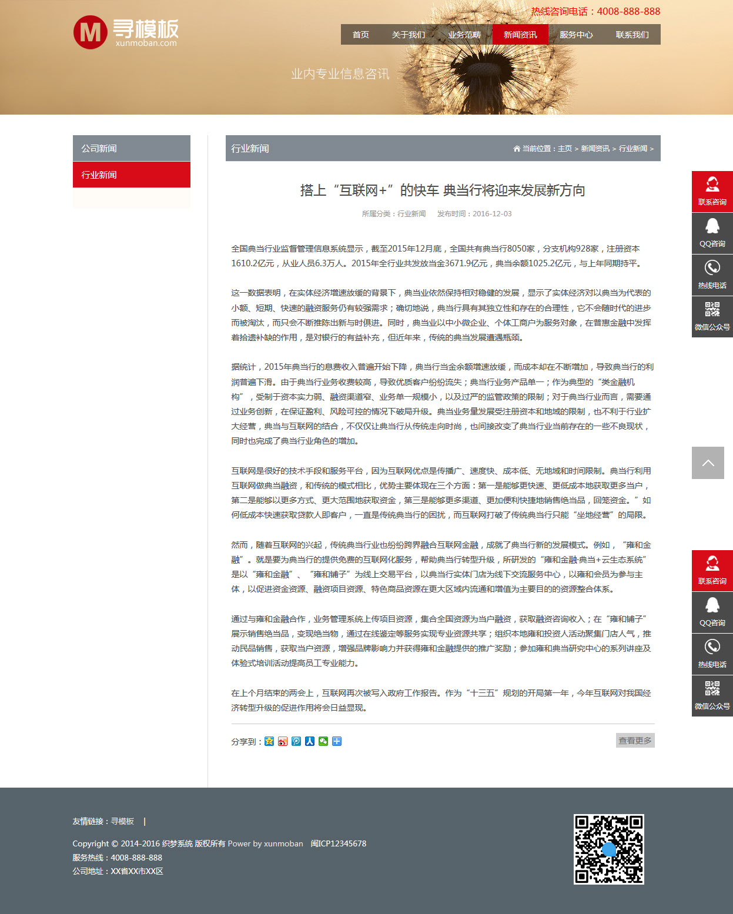Open 服务中心 in top navigation
The height and width of the screenshot is (914, 733).
pos(576,35)
